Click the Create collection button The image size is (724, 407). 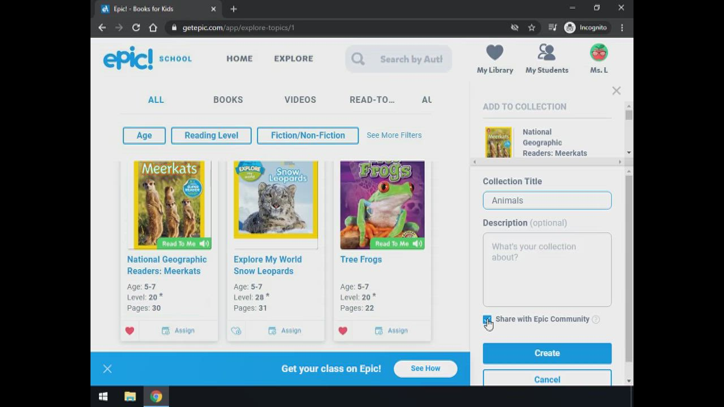pyautogui.click(x=547, y=353)
